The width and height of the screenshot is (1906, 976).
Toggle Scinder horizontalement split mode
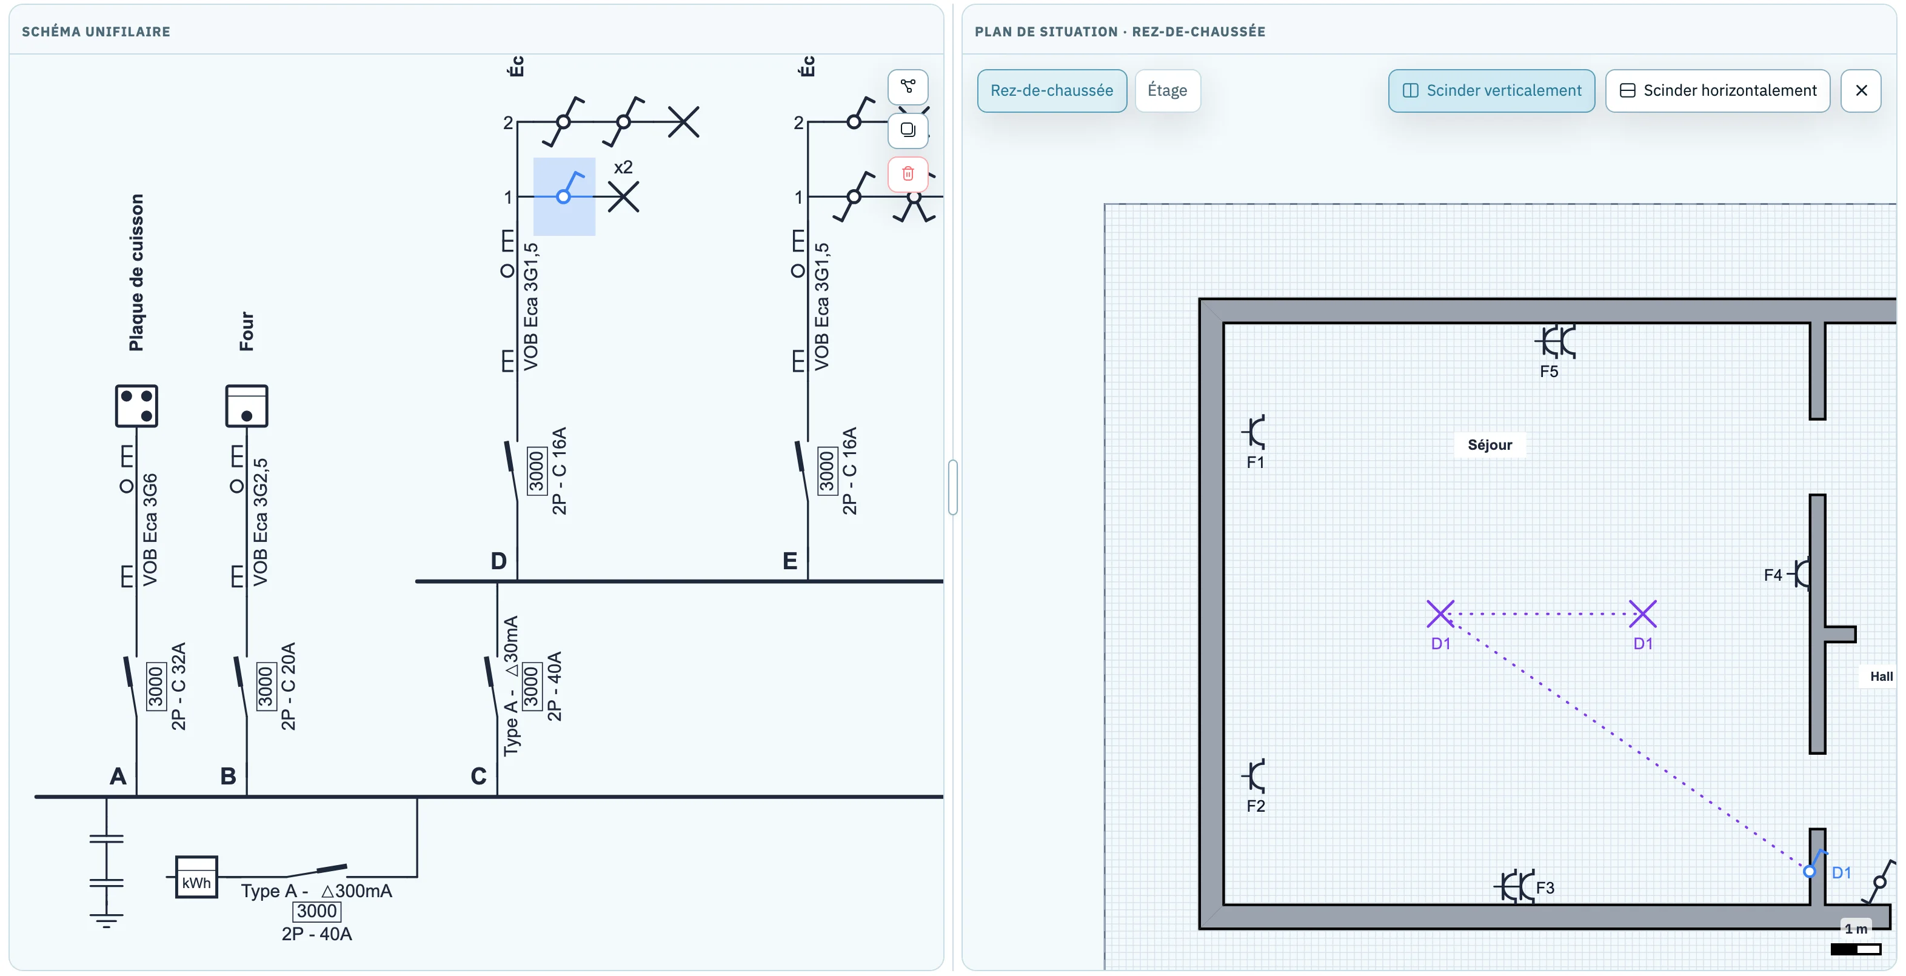[1717, 90]
